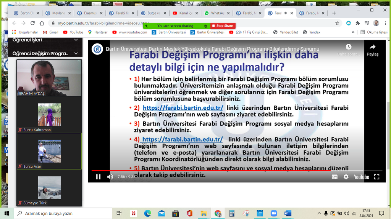Expand the Öğrenci İşleri menu

pos(45,40)
